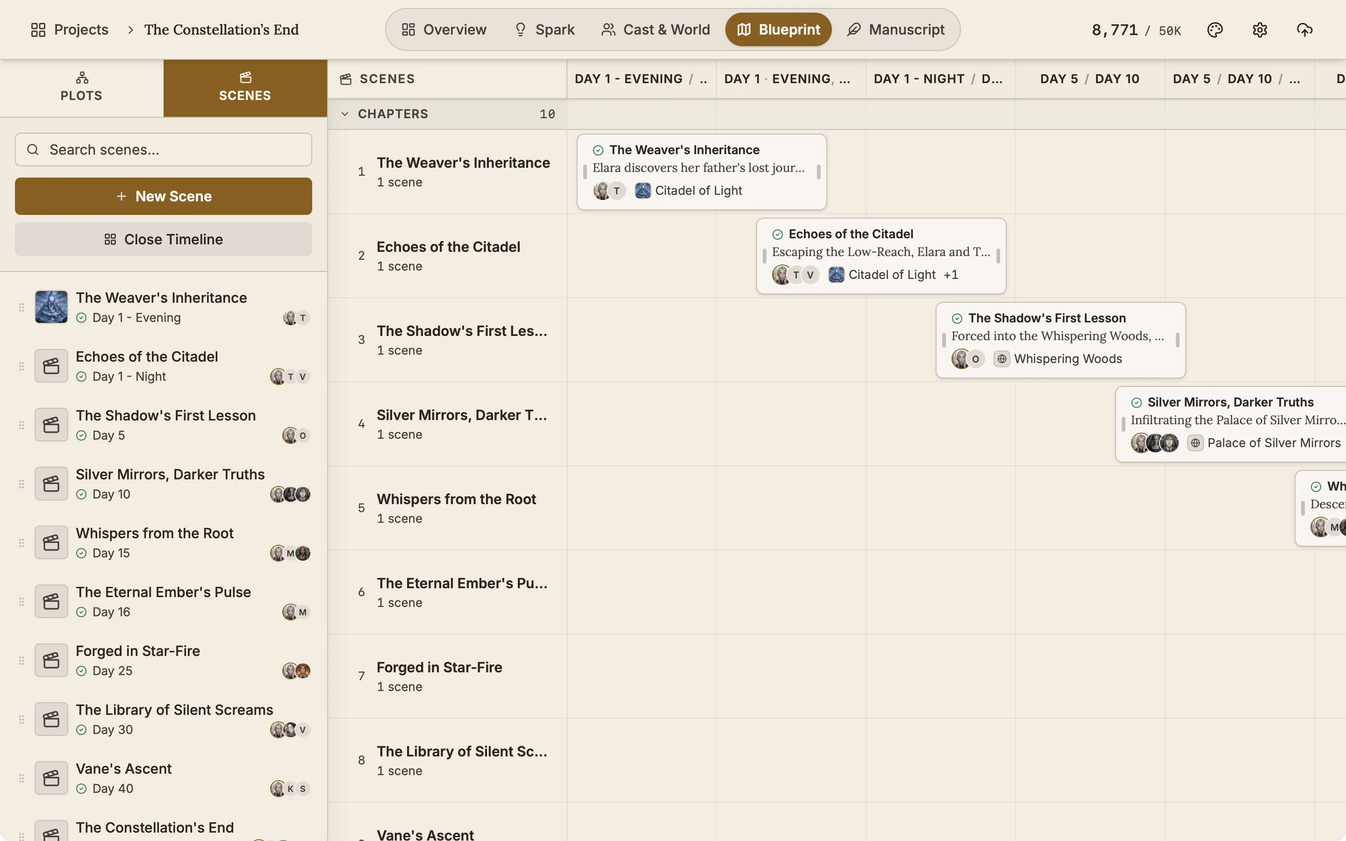Click the Projects breadcrumb link
Image resolution: width=1346 pixels, height=841 pixels.
(70, 29)
